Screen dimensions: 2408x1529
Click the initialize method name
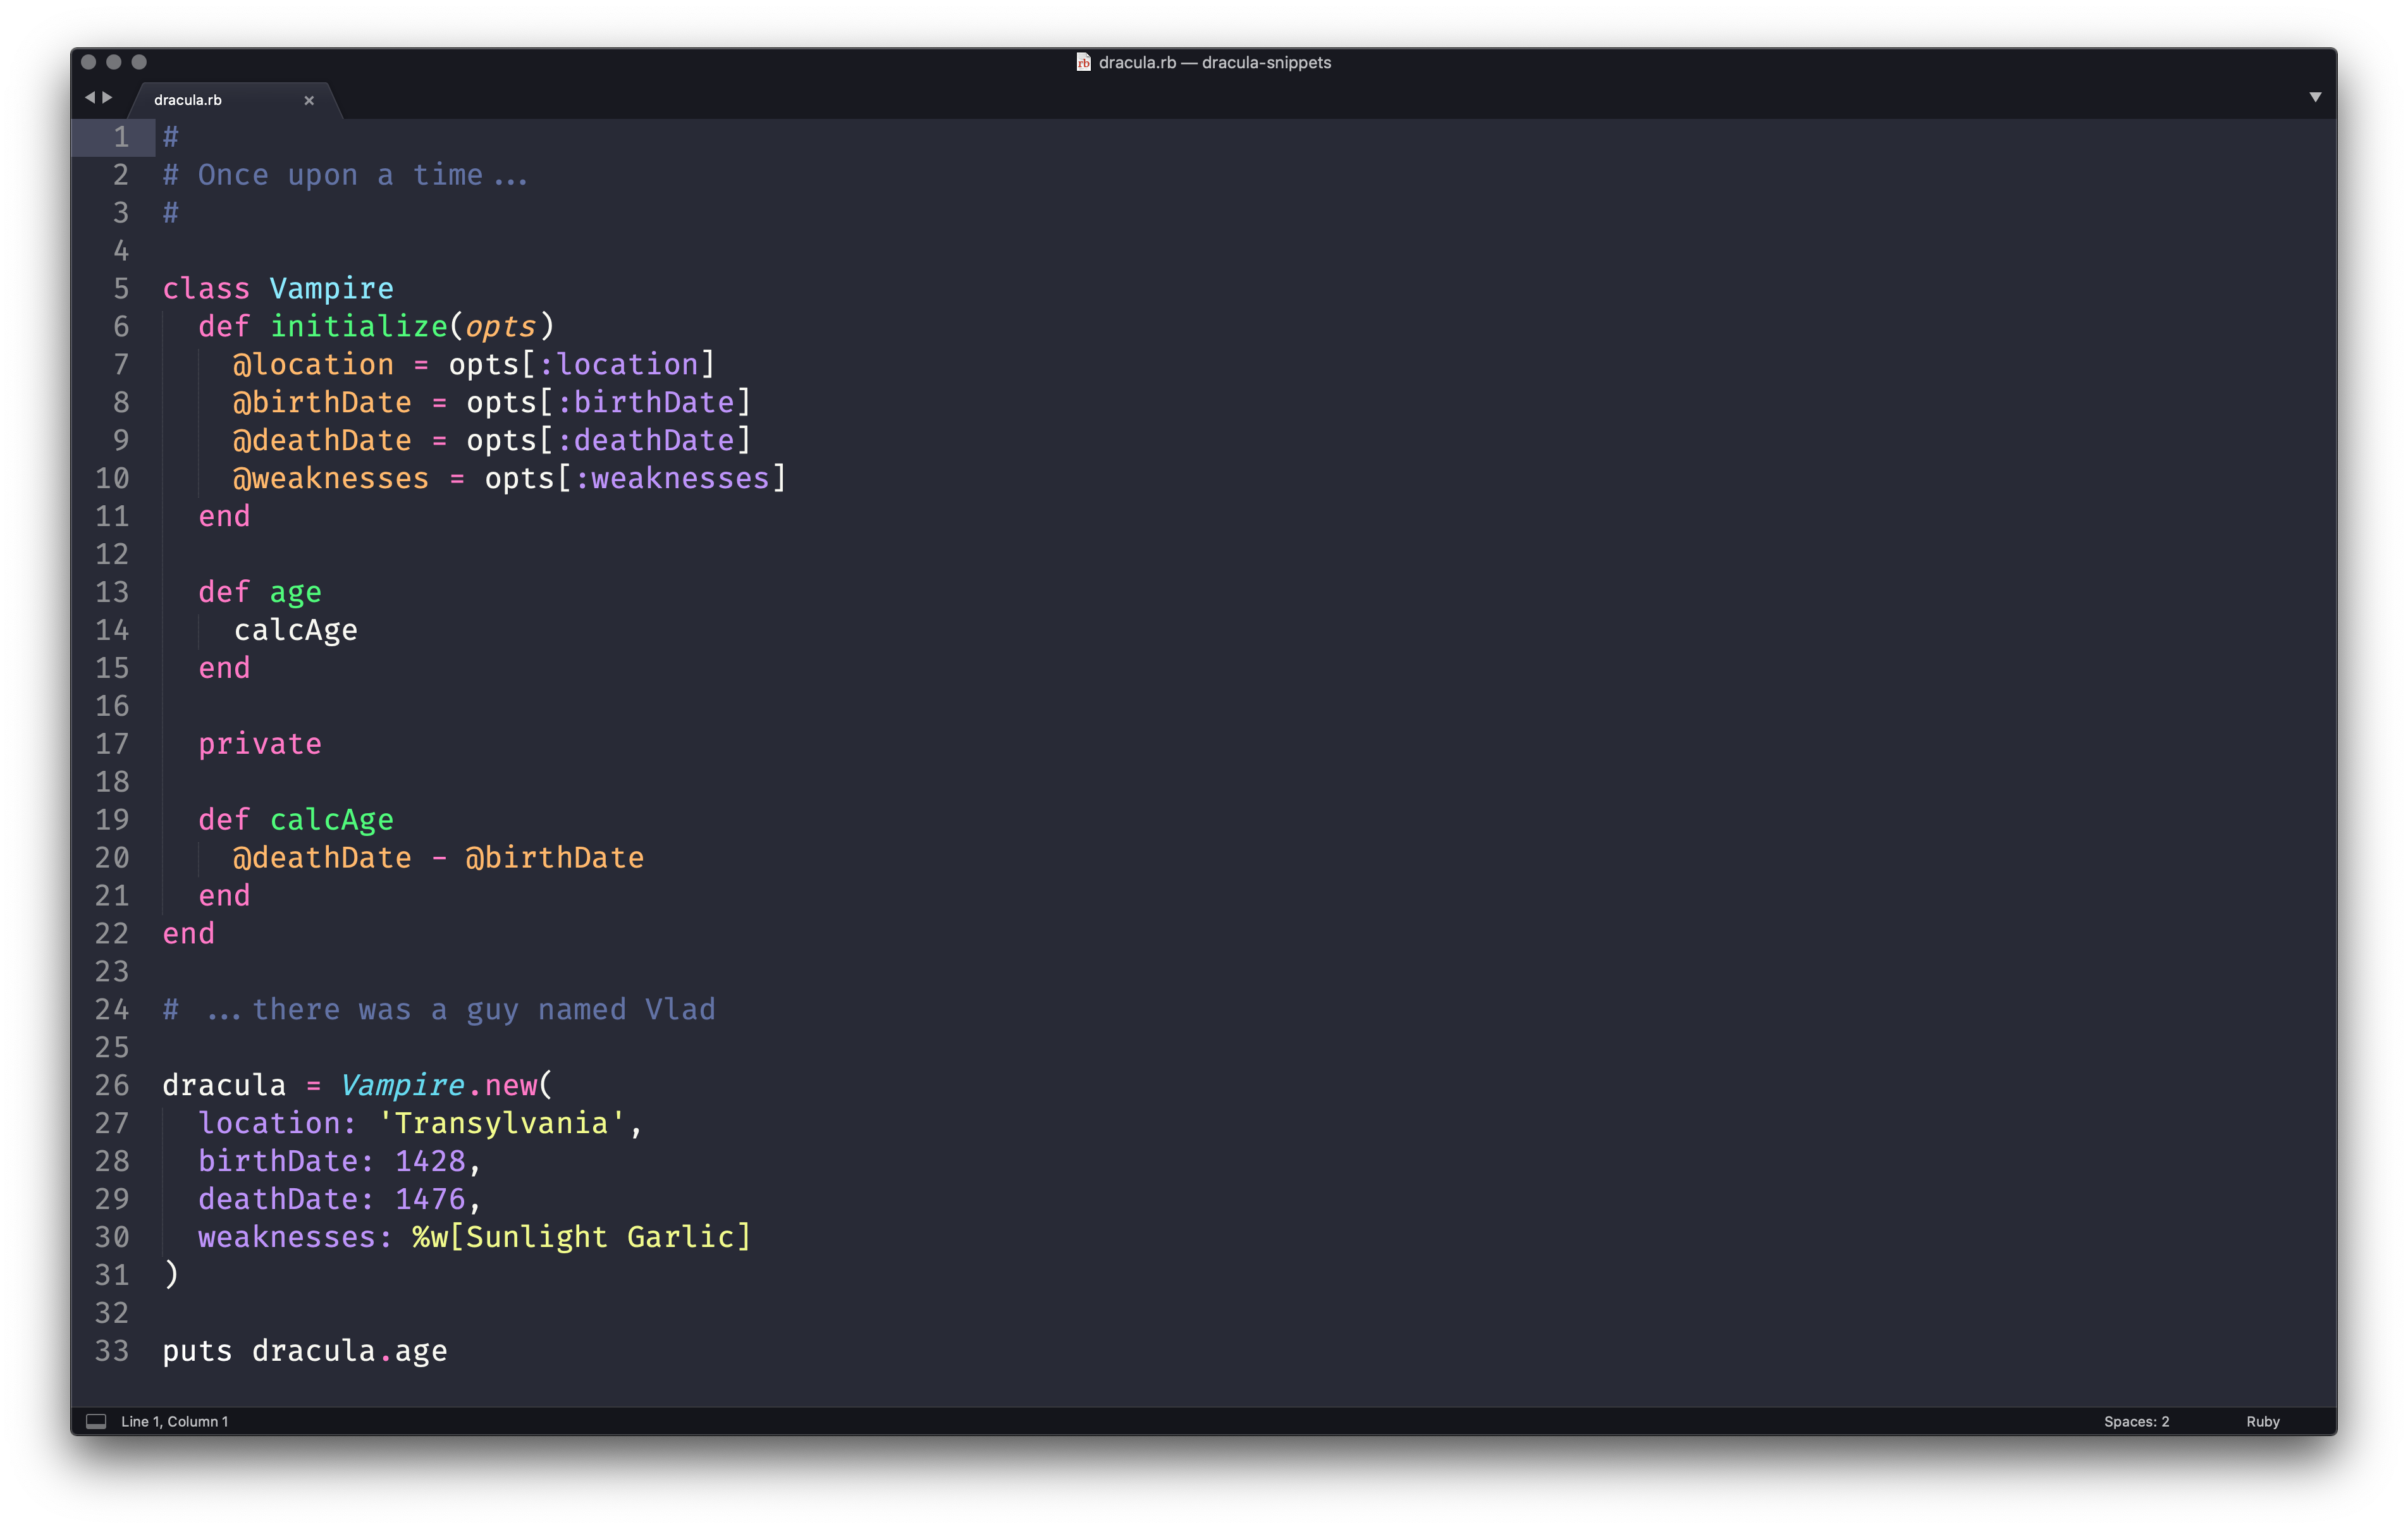[x=358, y=327]
